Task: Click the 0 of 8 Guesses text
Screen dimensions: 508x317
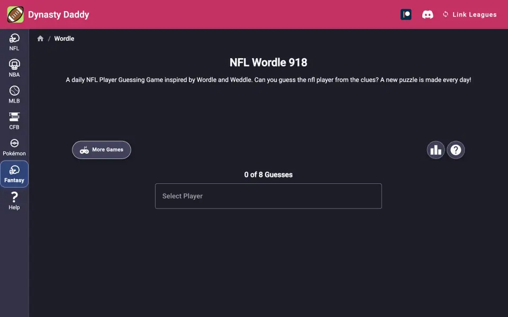Action: [268, 175]
